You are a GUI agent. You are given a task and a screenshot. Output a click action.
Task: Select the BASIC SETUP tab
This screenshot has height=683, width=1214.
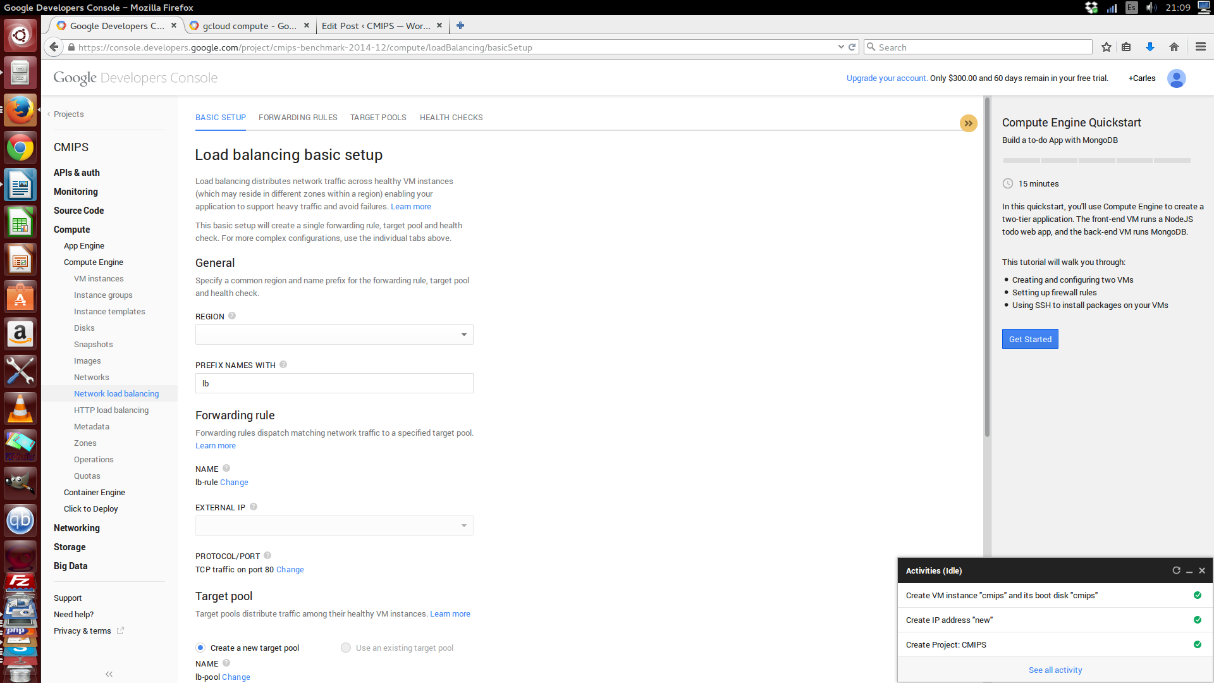pos(221,118)
